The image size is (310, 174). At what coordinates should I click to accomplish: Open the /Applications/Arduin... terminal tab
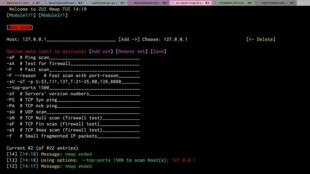[149, 3]
